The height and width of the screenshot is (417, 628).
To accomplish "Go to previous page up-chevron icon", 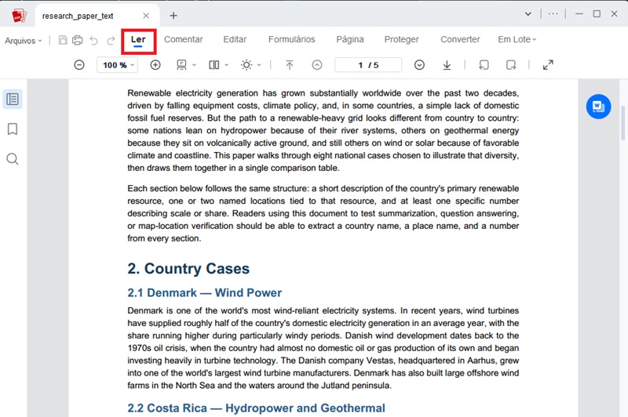I will (317, 65).
